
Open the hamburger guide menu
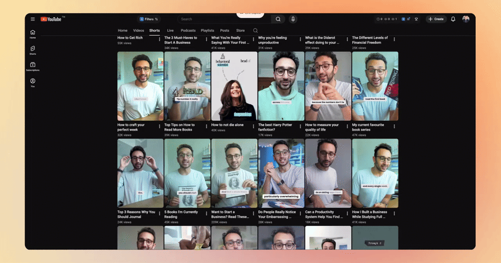pos(33,19)
